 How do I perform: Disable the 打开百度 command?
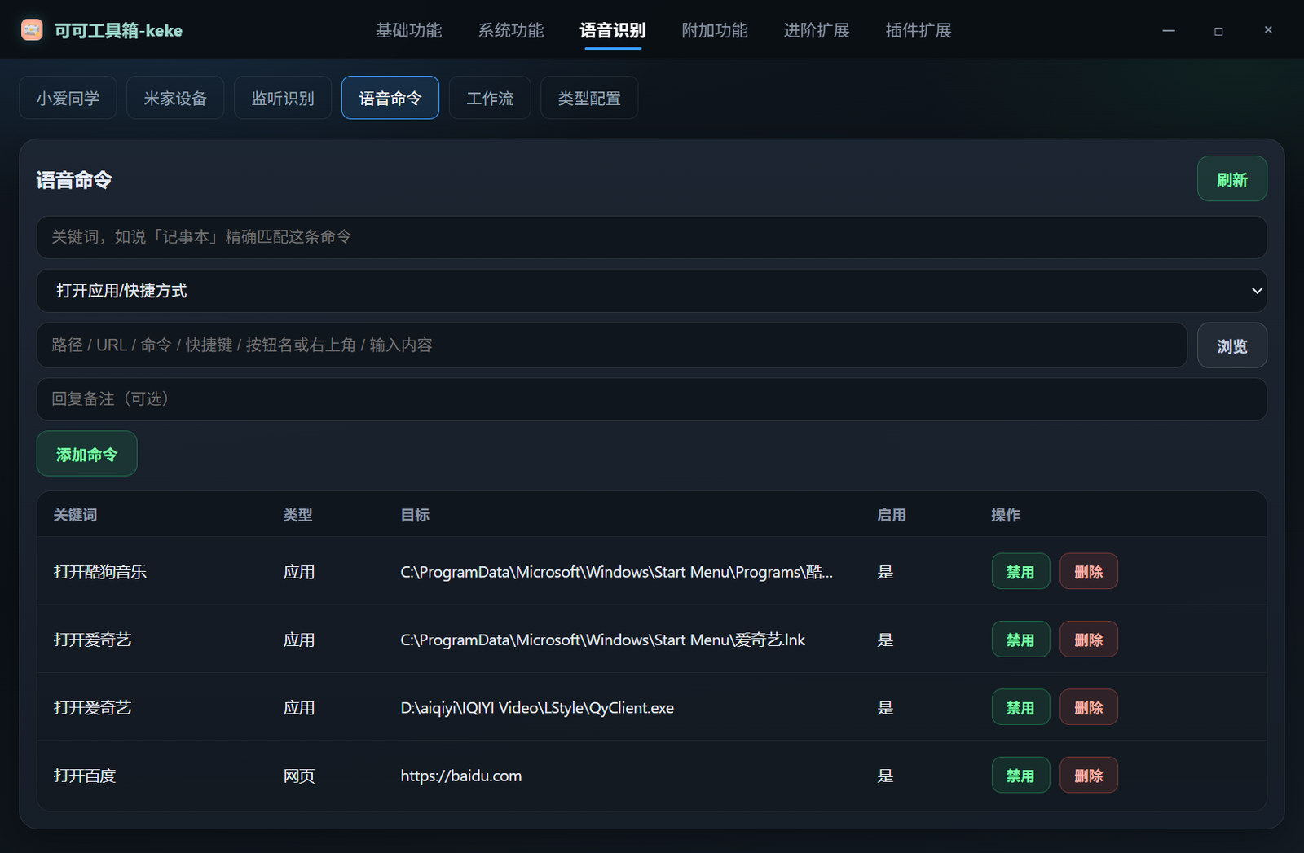pos(1020,776)
